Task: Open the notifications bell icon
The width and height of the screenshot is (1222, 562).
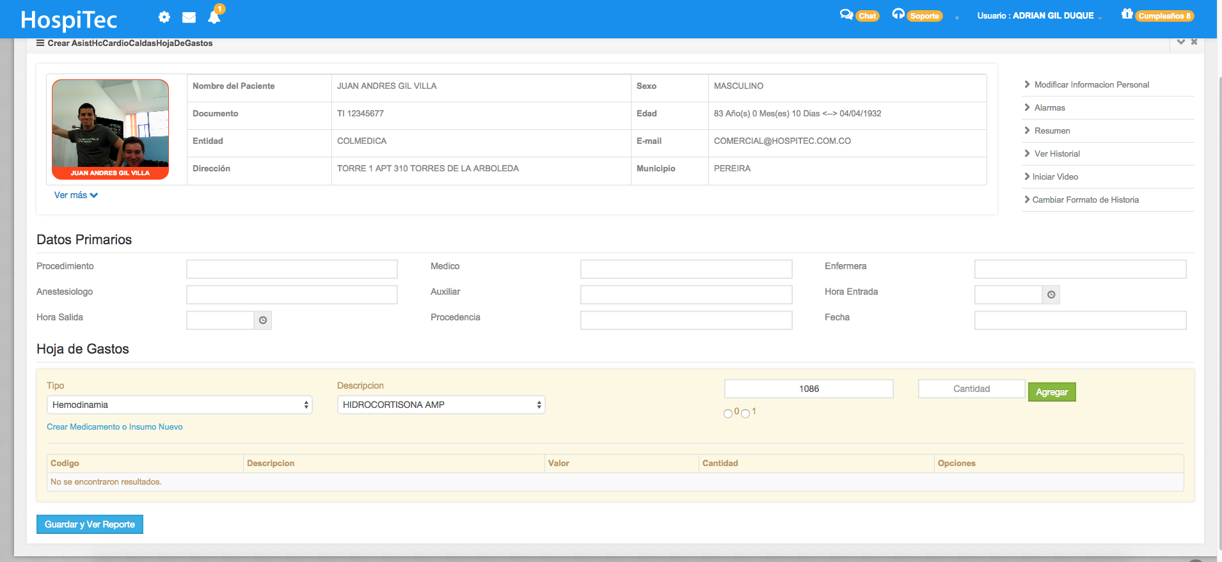Action: (214, 17)
